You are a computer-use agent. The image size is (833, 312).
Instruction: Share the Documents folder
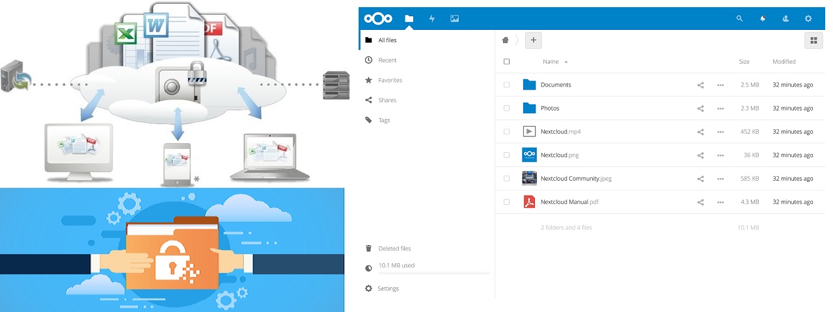(700, 85)
